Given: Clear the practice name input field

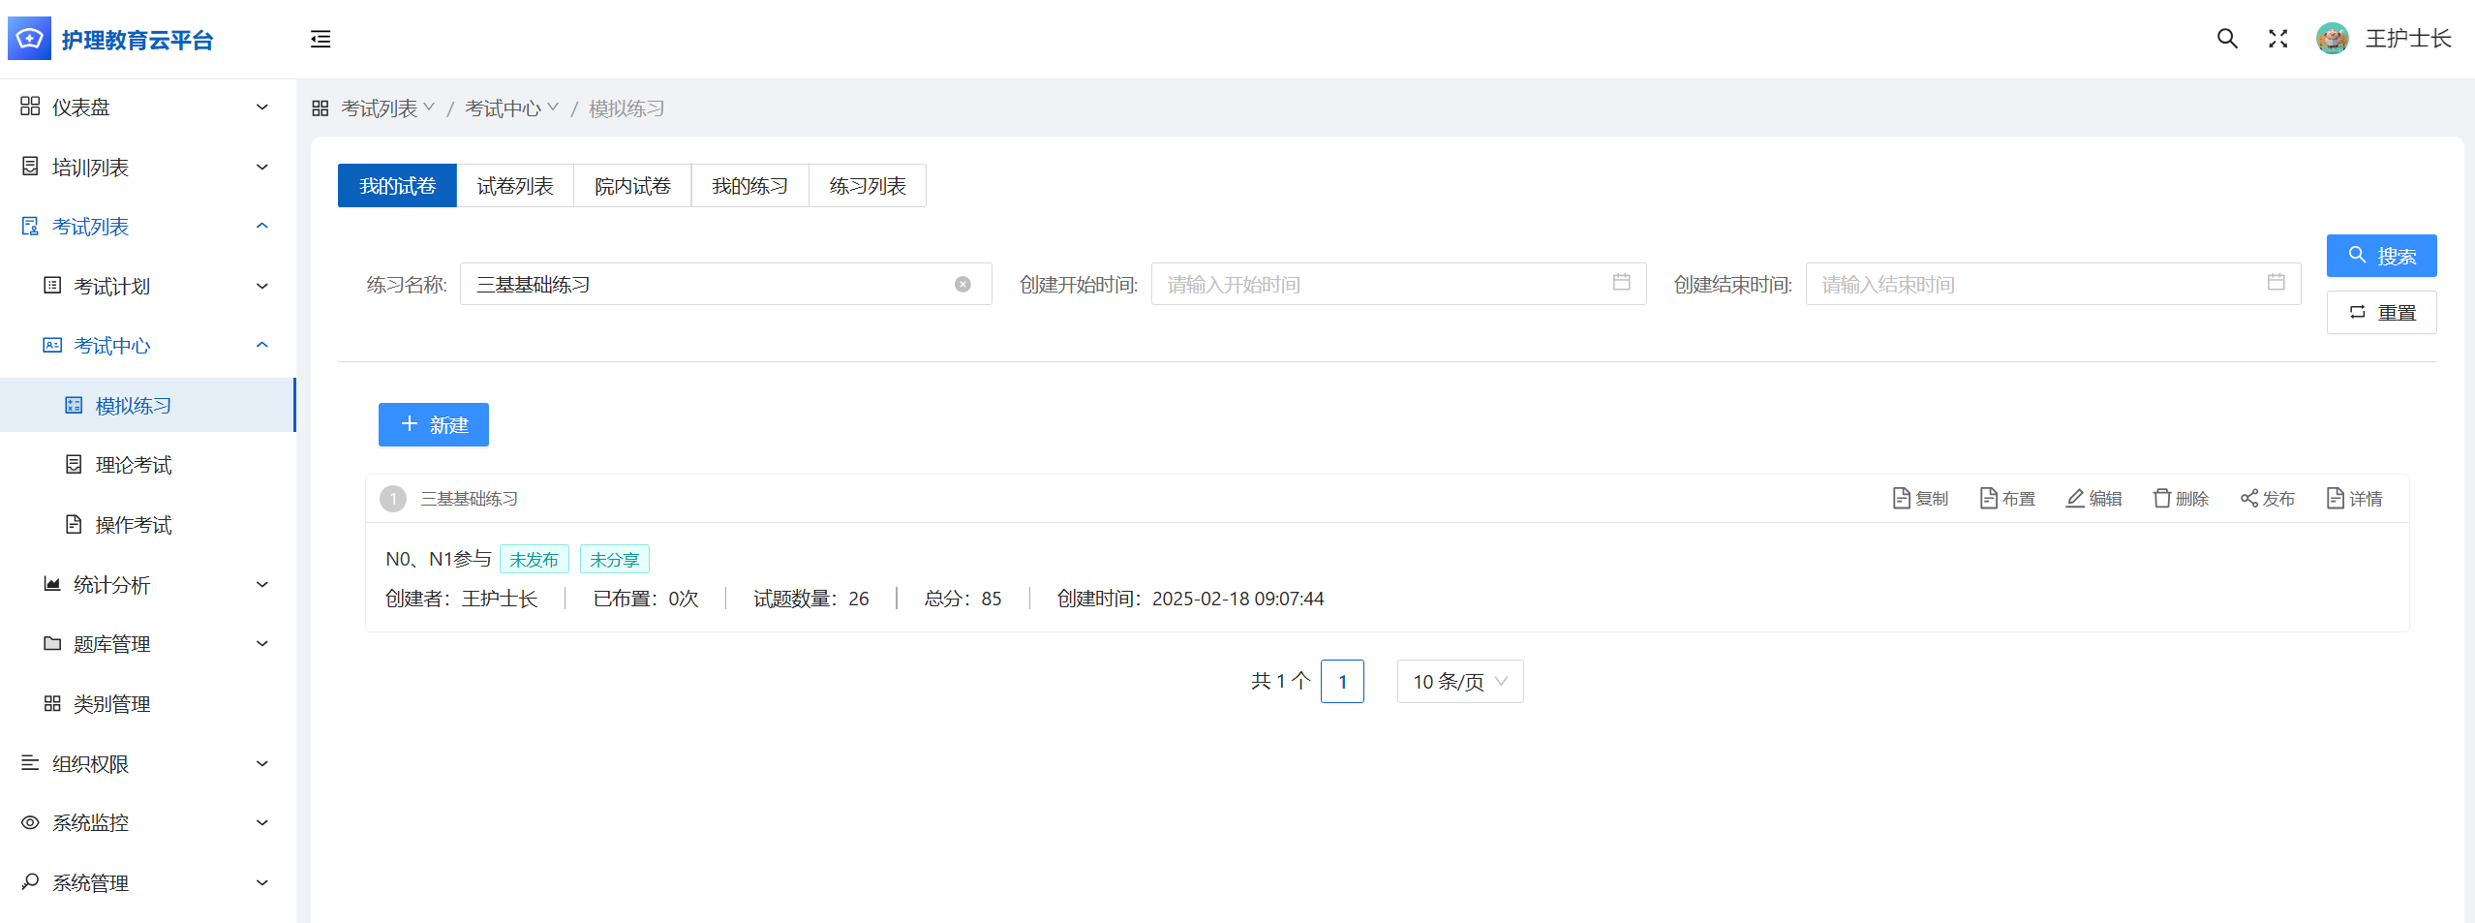Looking at the screenshot, I should (x=962, y=285).
